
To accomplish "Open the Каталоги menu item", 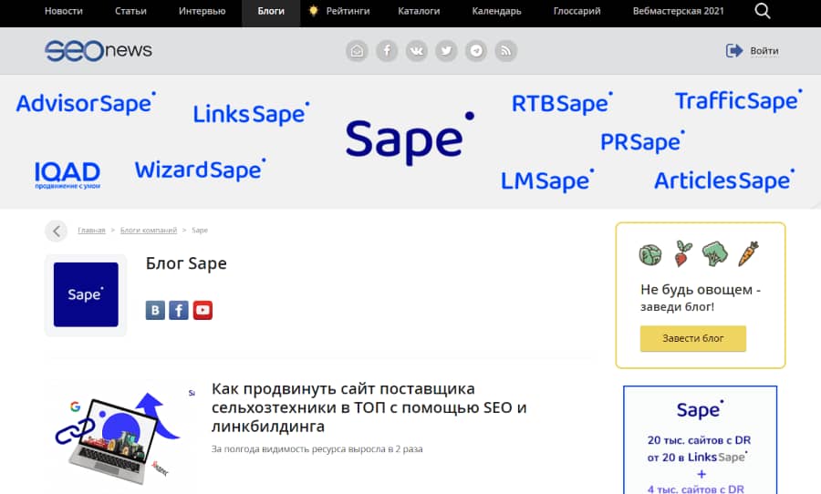I will point(419,11).
